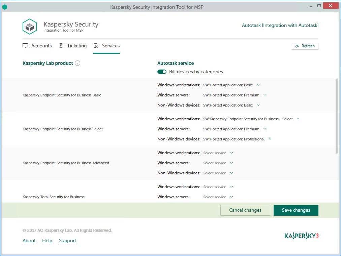Expand Windows workstations dropdown for Total Security
The height and width of the screenshot is (256, 341).
click(x=231, y=187)
